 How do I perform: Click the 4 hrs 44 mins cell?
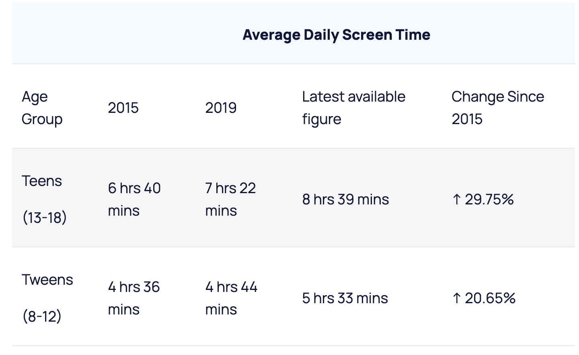[231, 298]
